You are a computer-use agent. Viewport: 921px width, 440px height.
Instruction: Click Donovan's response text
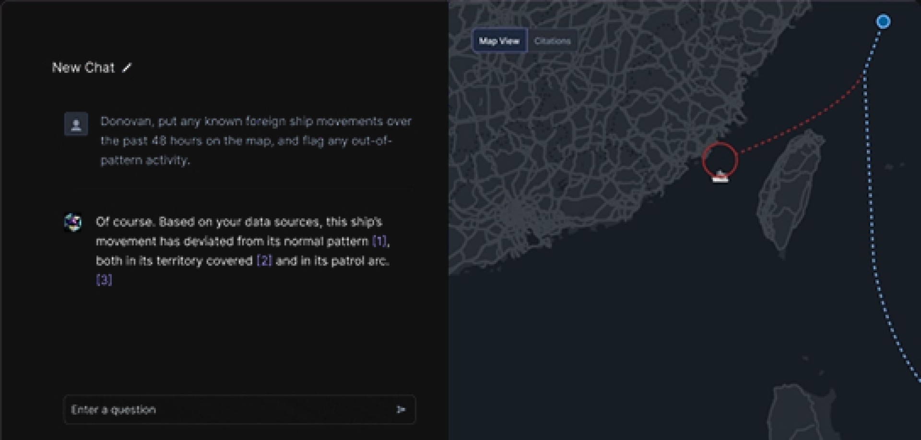click(x=242, y=242)
